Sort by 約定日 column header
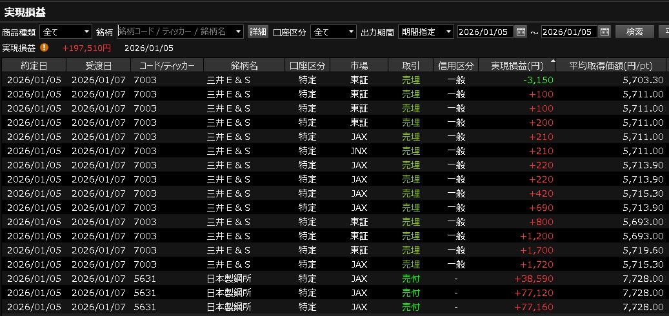This screenshot has width=669, height=316. [x=34, y=66]
